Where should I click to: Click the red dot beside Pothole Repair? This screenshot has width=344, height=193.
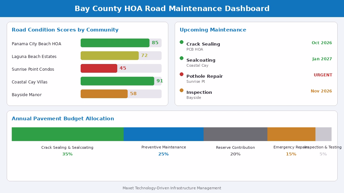click(181, 74)
